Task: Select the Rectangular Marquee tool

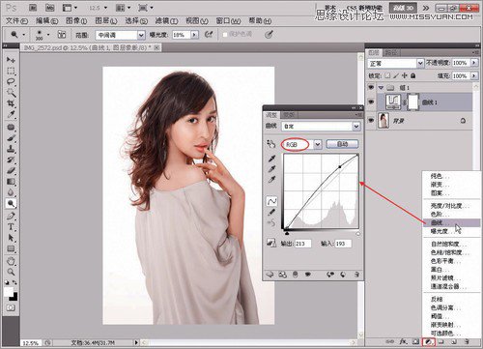Action: 11,71
